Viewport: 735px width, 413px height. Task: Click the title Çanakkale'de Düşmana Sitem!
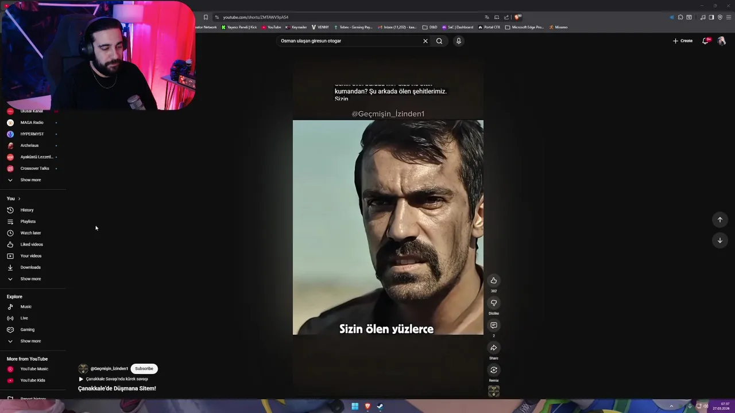click(117, 388)
